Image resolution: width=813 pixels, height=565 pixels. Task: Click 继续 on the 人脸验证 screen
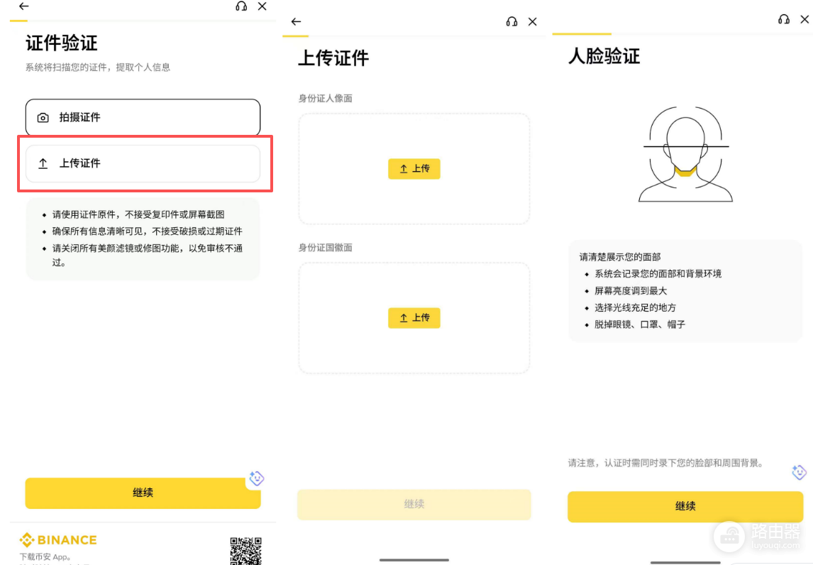point(685,506)
